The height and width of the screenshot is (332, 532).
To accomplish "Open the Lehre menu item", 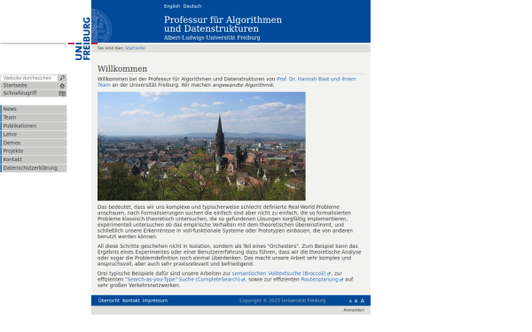I will tap(34, 135).
